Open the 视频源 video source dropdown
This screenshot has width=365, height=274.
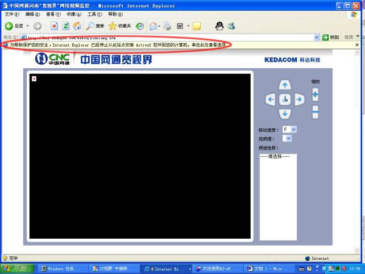pos(289,138)
